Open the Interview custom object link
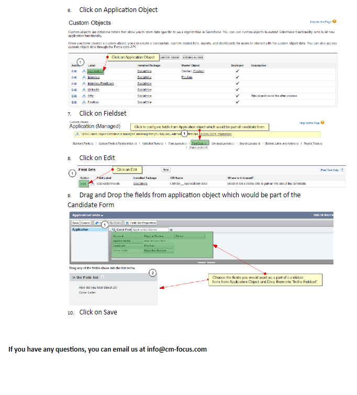357x395 pixels. point(94,77)
